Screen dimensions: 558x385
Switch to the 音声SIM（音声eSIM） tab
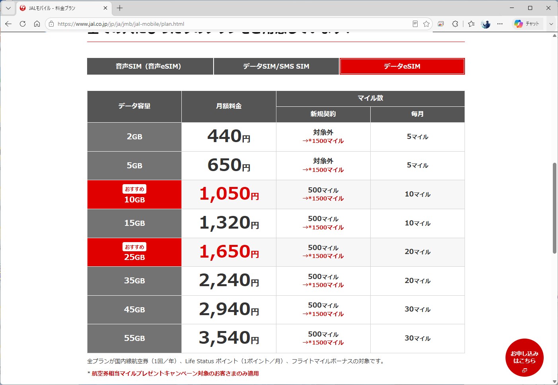(x=150, y=66)
